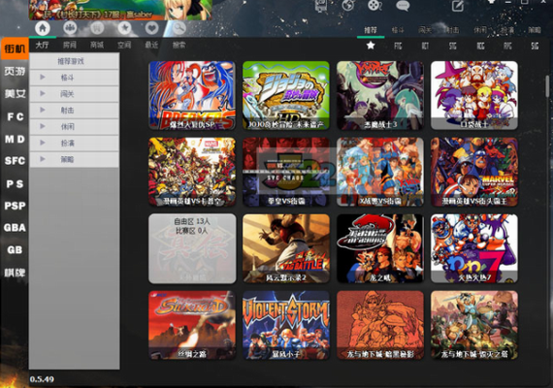Switch to the 休闲 tab at top right
Image resolution: width=553 pixels, height=388 pixels.
tap(480, 30)
